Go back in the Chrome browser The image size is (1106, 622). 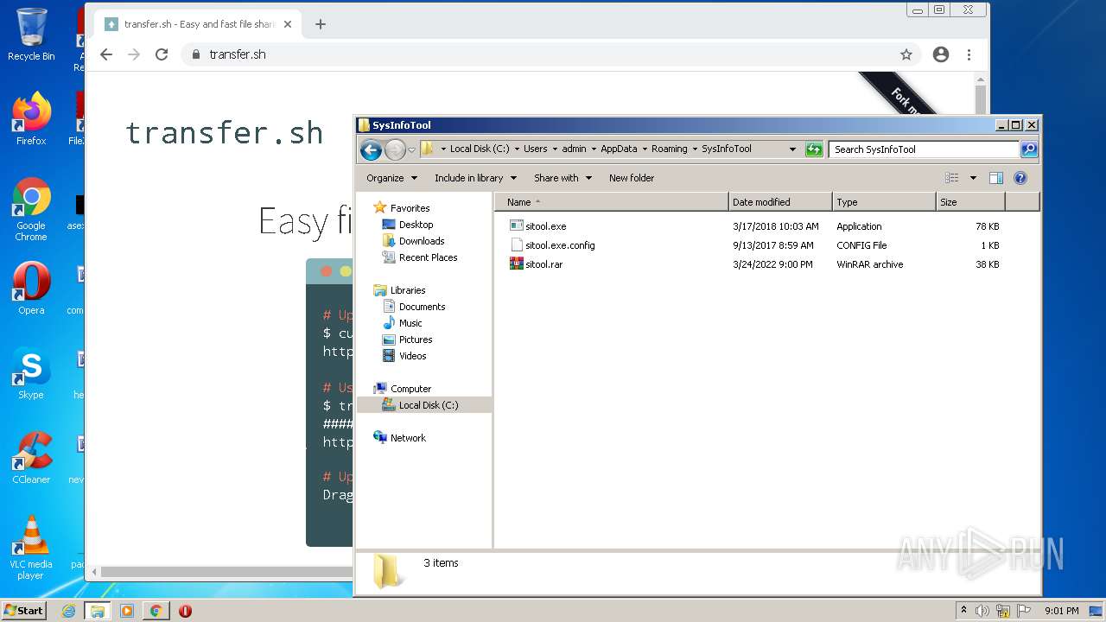[106, 54]
